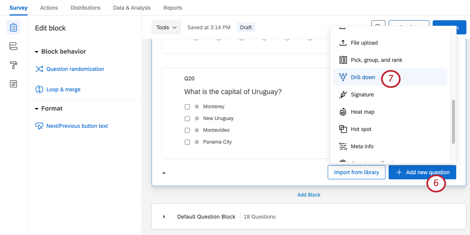The image size is (470, 235).
Task: Check the Monterey answer checkbox
Action: [x=187, y=107]
